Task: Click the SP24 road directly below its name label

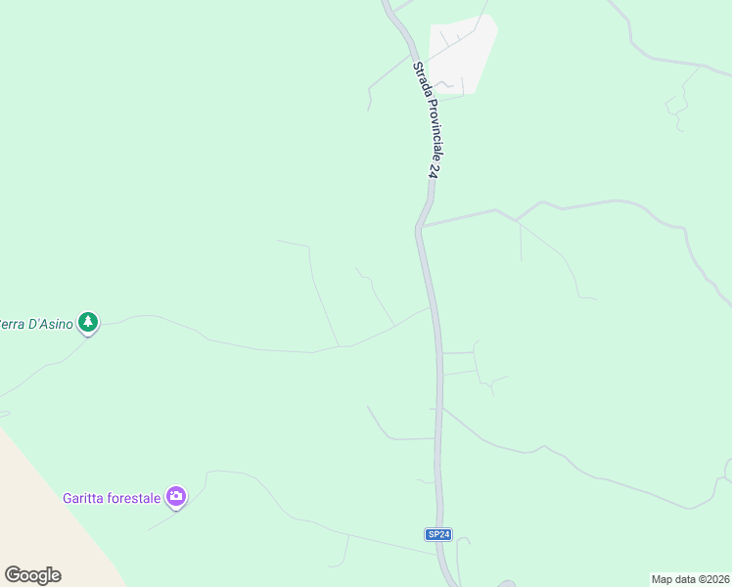Action: pos(431,192)
